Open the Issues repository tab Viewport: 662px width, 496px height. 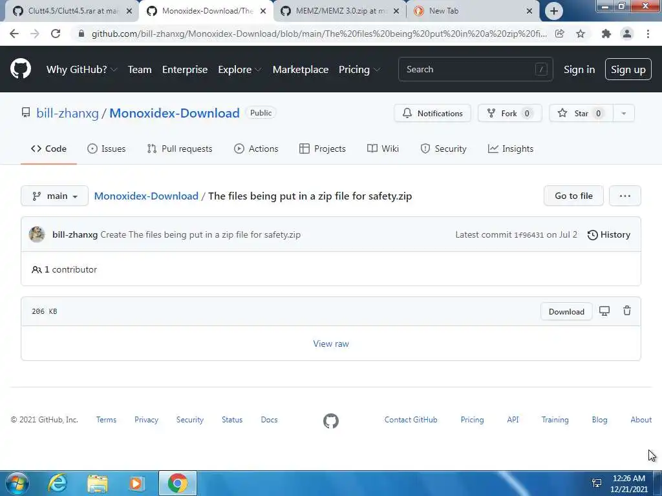pos(107,149)
